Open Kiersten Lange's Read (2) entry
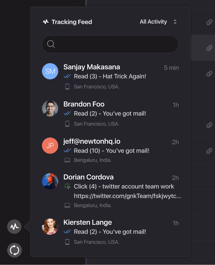Image resolution: width=215 pixels, height=265 pixels. 110,232
